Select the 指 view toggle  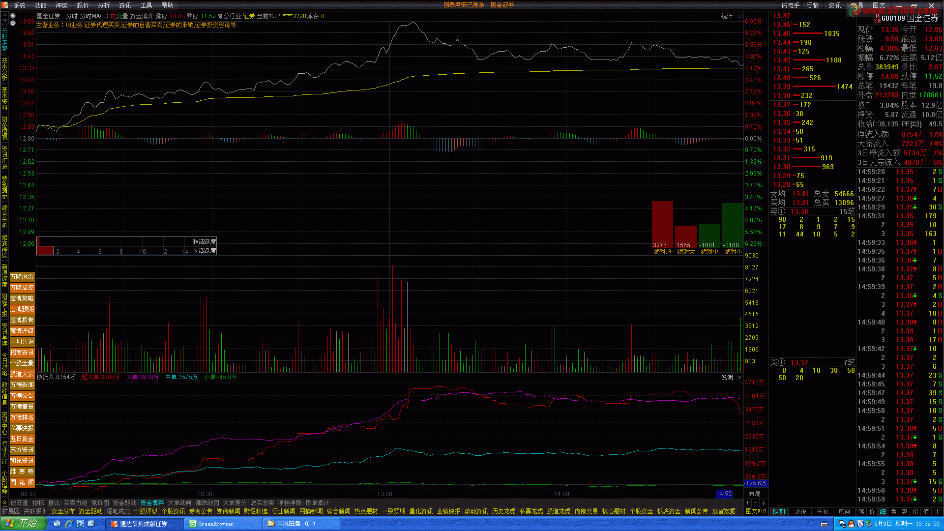(x=915, y=511)
